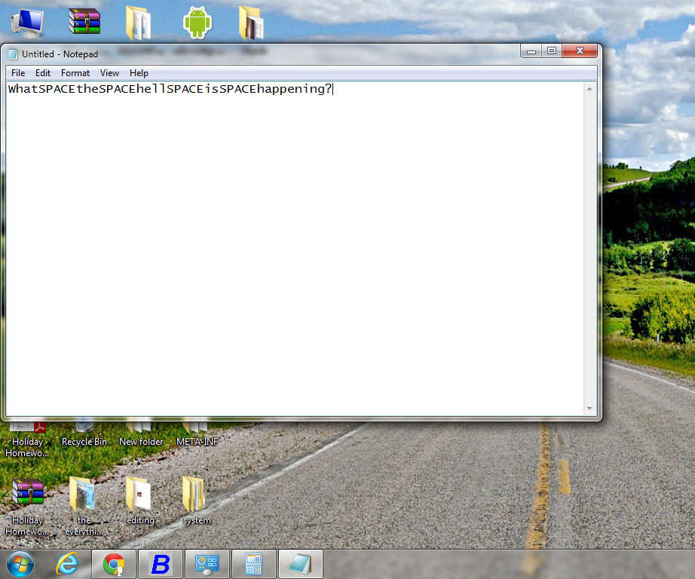Screen dimensions: 695x579
Task: Switch to Google Chrome in the taskbar
Action: 114,565
